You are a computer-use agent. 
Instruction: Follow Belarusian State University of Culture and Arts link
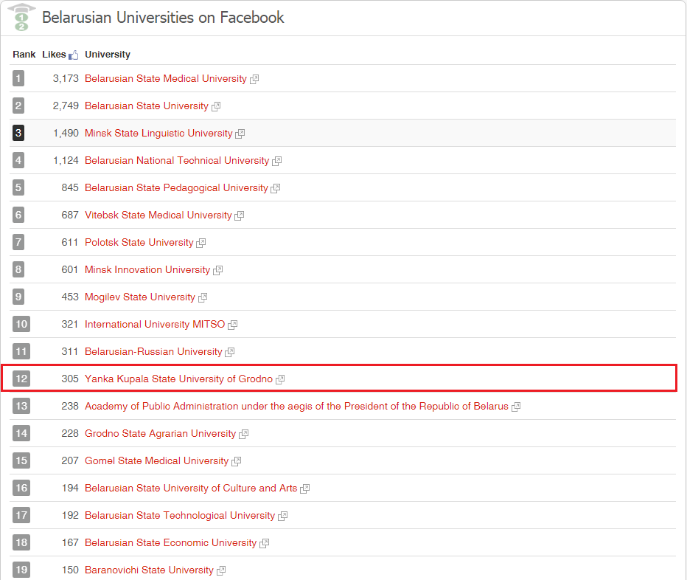[191, 488]
